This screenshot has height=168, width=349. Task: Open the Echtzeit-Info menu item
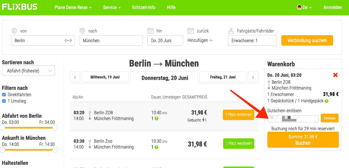coord(144,8)
